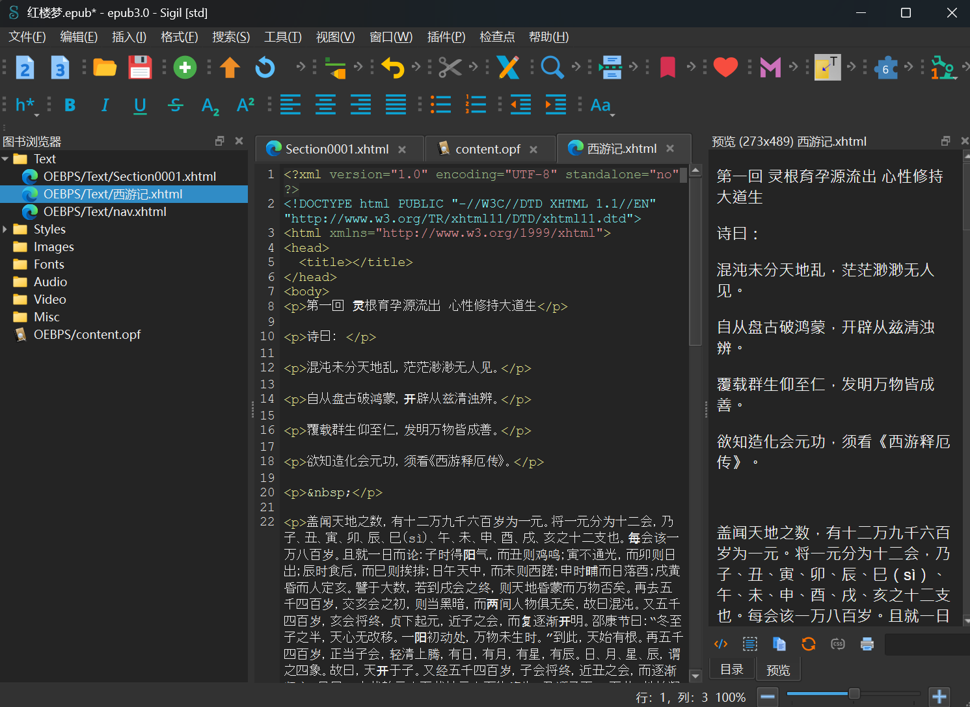The width and height of the screenshot is (970, 707).
Task: Click the blue reload arrow icon
Action: tap(265, 67)
